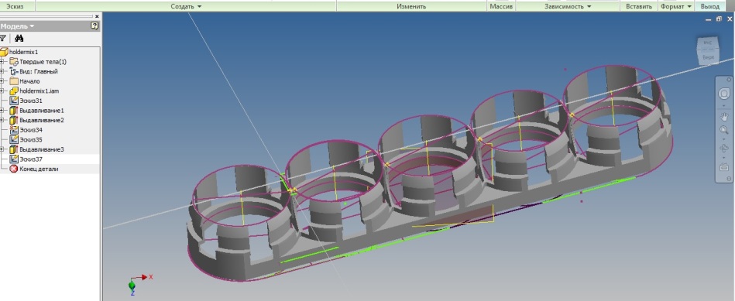This screenshot has width=735, height=301.
Task: Close the model browser panel
Action: pos(97,16)
